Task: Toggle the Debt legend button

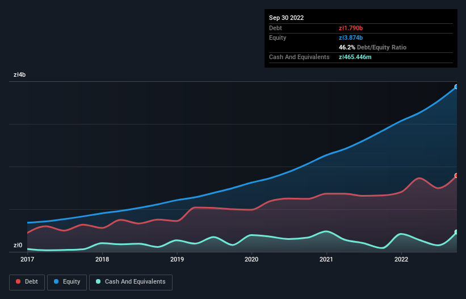Action: click(x=27, y=282)
